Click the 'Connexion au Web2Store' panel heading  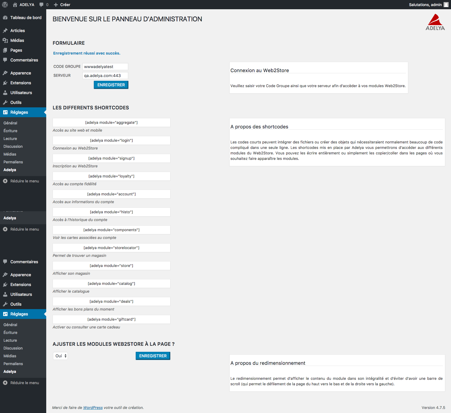coord(260,70)
